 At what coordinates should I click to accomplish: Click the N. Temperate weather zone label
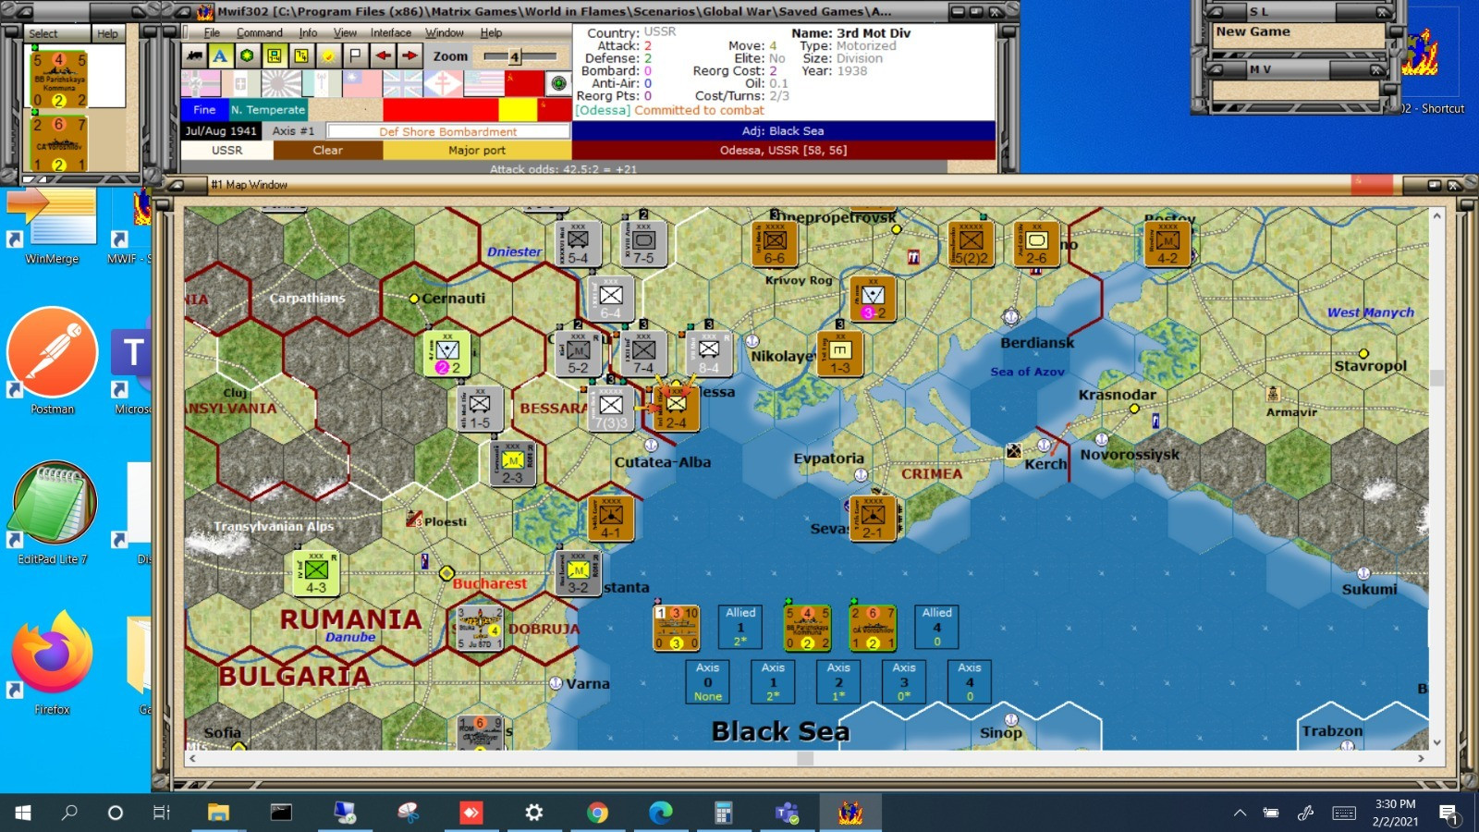[268, 109]
